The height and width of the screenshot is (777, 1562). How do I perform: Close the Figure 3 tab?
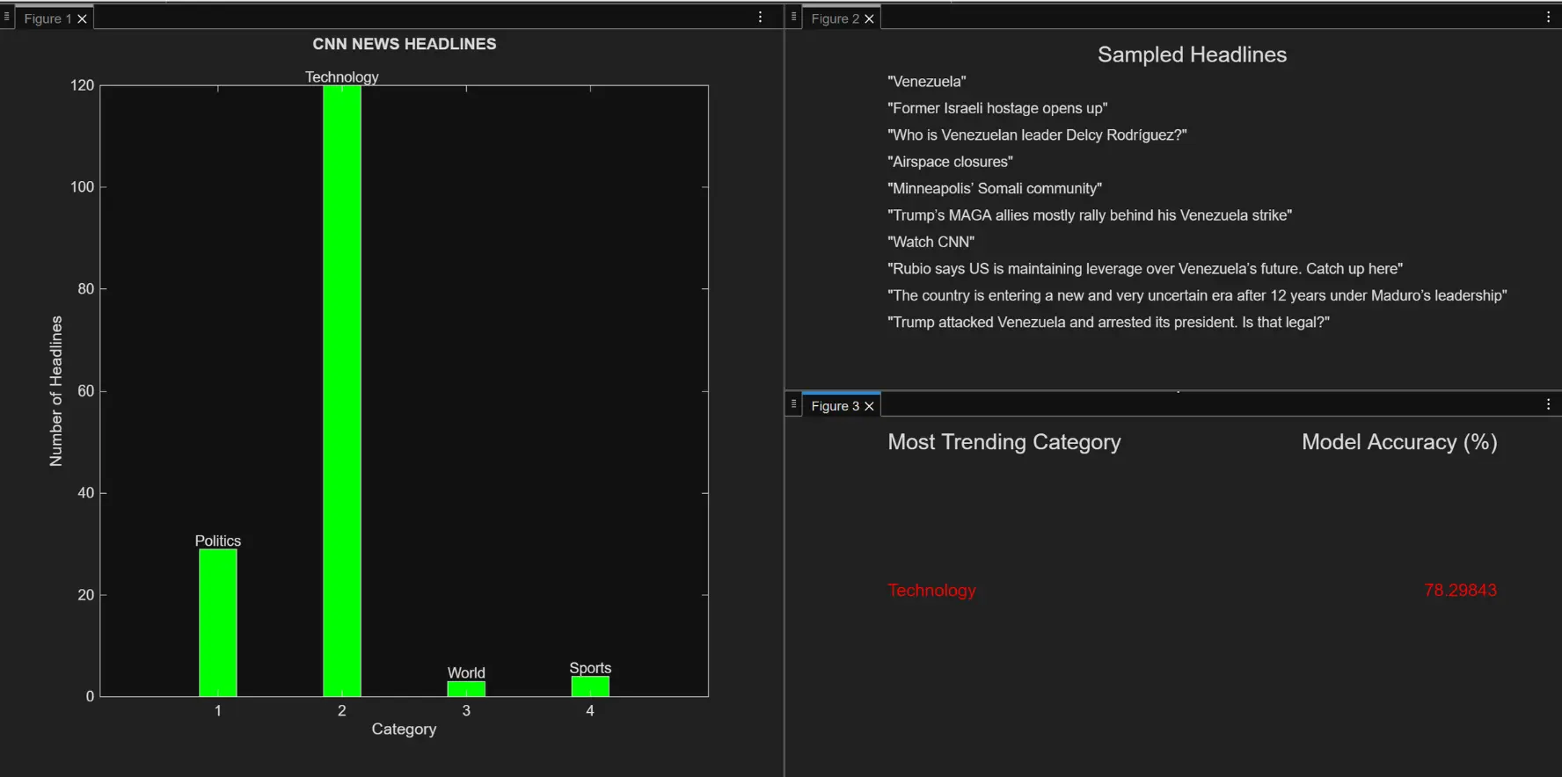pyautogui.click(x=869, y=406)
